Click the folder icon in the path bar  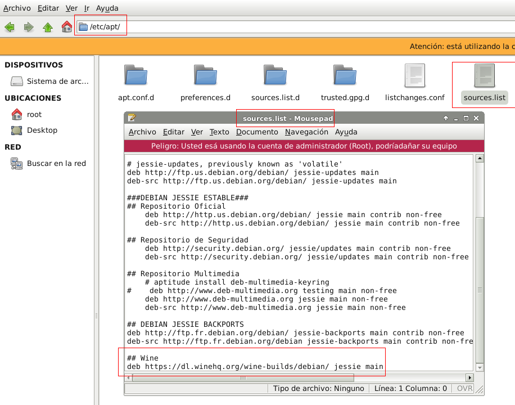tap(83, 26)
